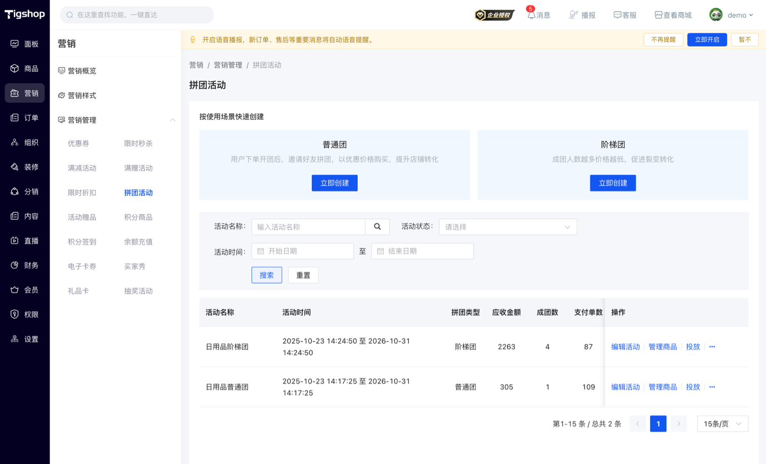
Task: Click the 营销样式 icon in submenu
Action: [62, 96]
